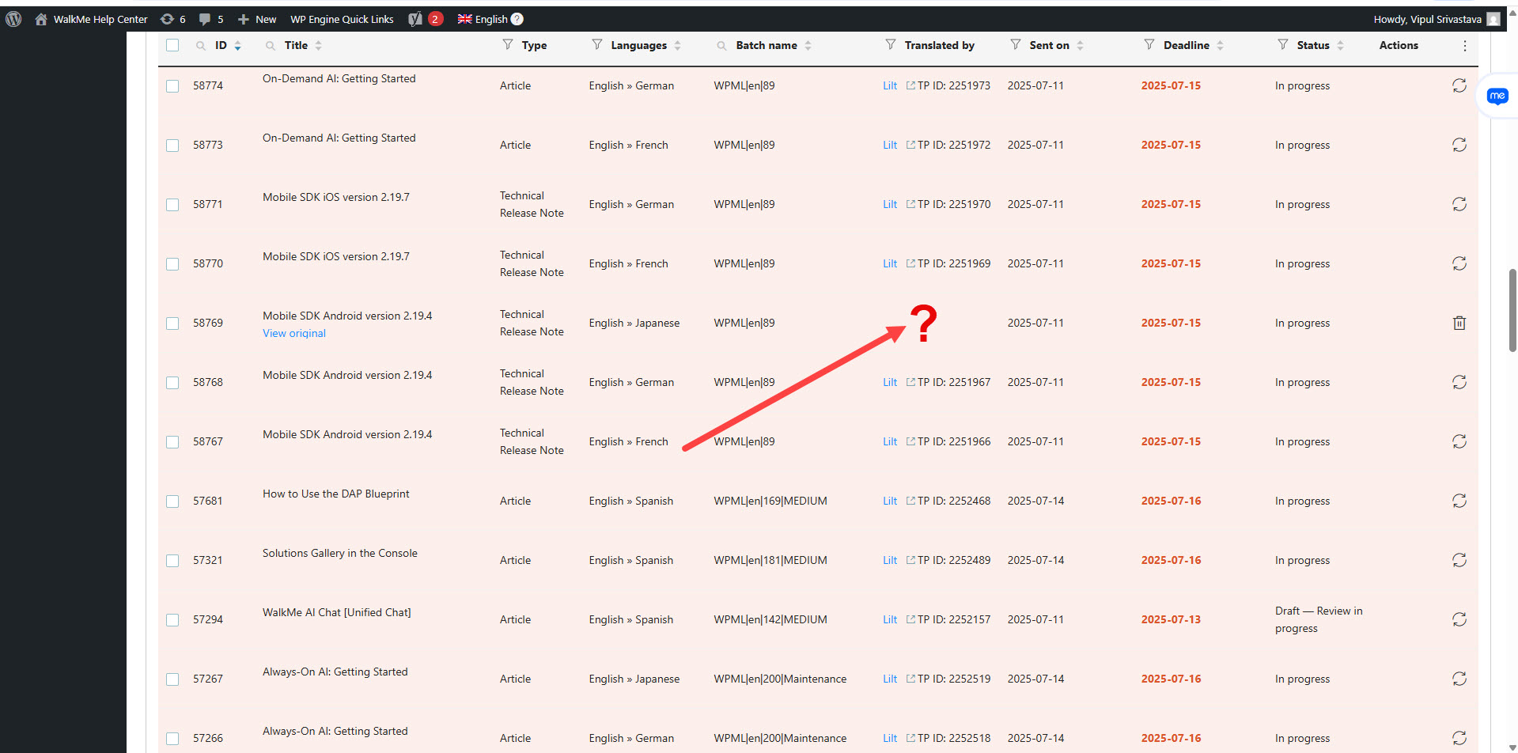Sort by ID using sort arrows
This screenshot has height=753, width=1518.
pyautogui.click(x=237, y=46)
